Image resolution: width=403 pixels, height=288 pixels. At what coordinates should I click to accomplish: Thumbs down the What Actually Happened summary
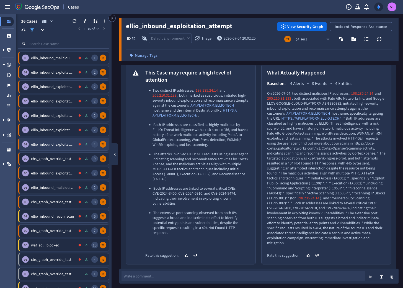click(317, 255)
